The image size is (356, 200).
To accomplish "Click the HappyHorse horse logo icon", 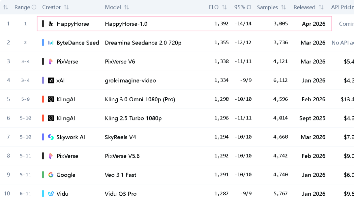I will click(51, 24).
